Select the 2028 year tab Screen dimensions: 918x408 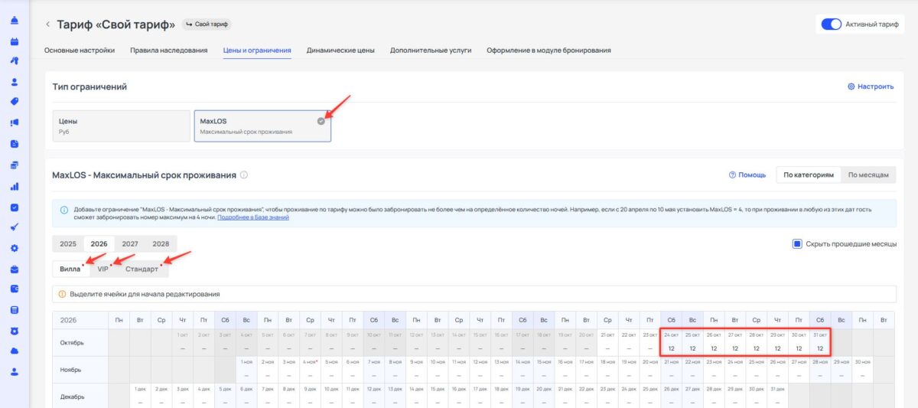click(161, 243)
